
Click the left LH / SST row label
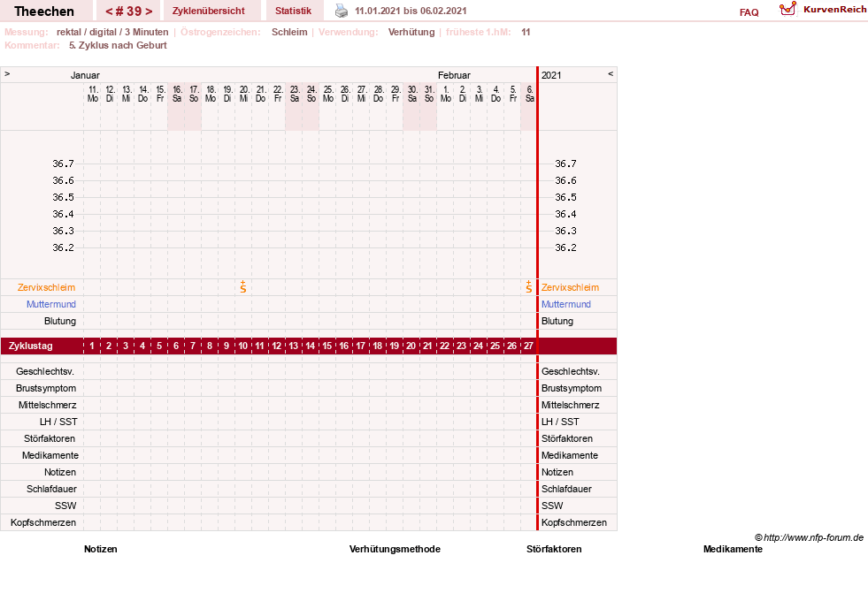pos(58,422)
